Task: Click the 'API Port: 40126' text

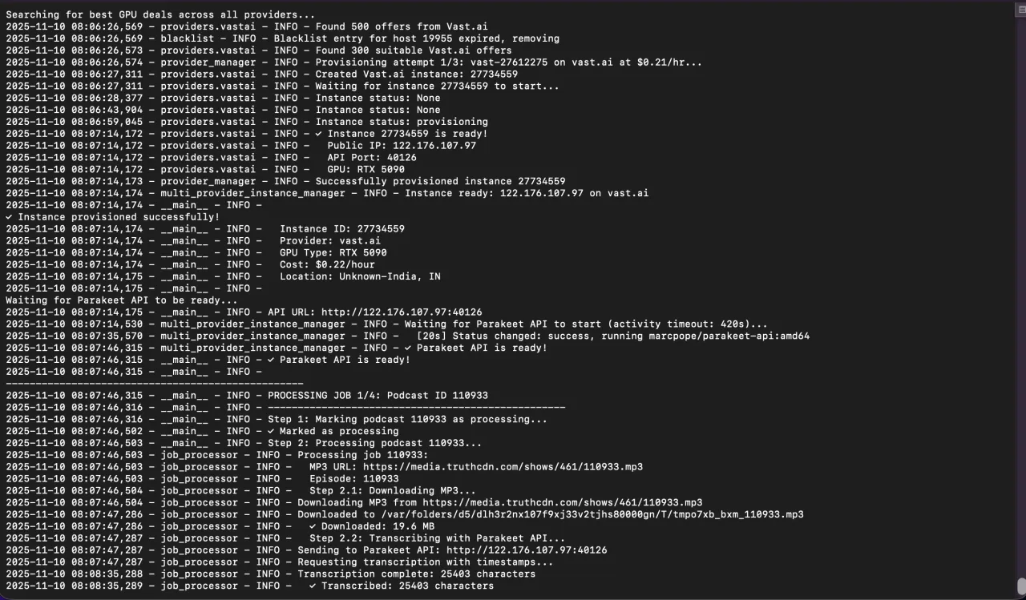Action: click(371, 158)
